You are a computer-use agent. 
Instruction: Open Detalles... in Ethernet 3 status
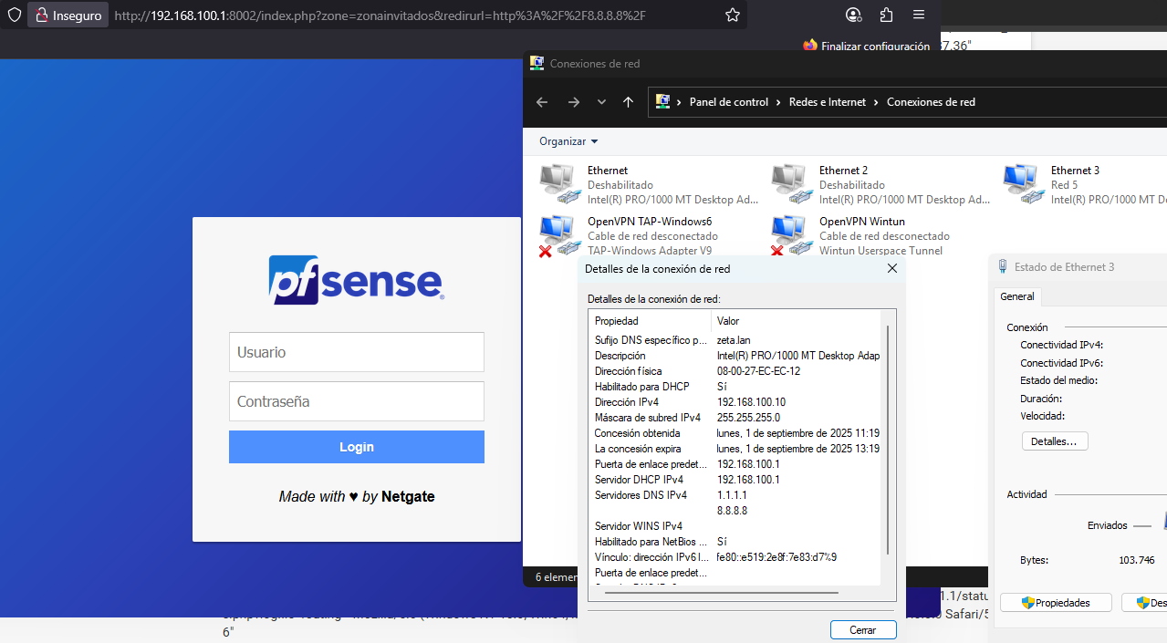pyautogui.click(x=1054, y=441)
